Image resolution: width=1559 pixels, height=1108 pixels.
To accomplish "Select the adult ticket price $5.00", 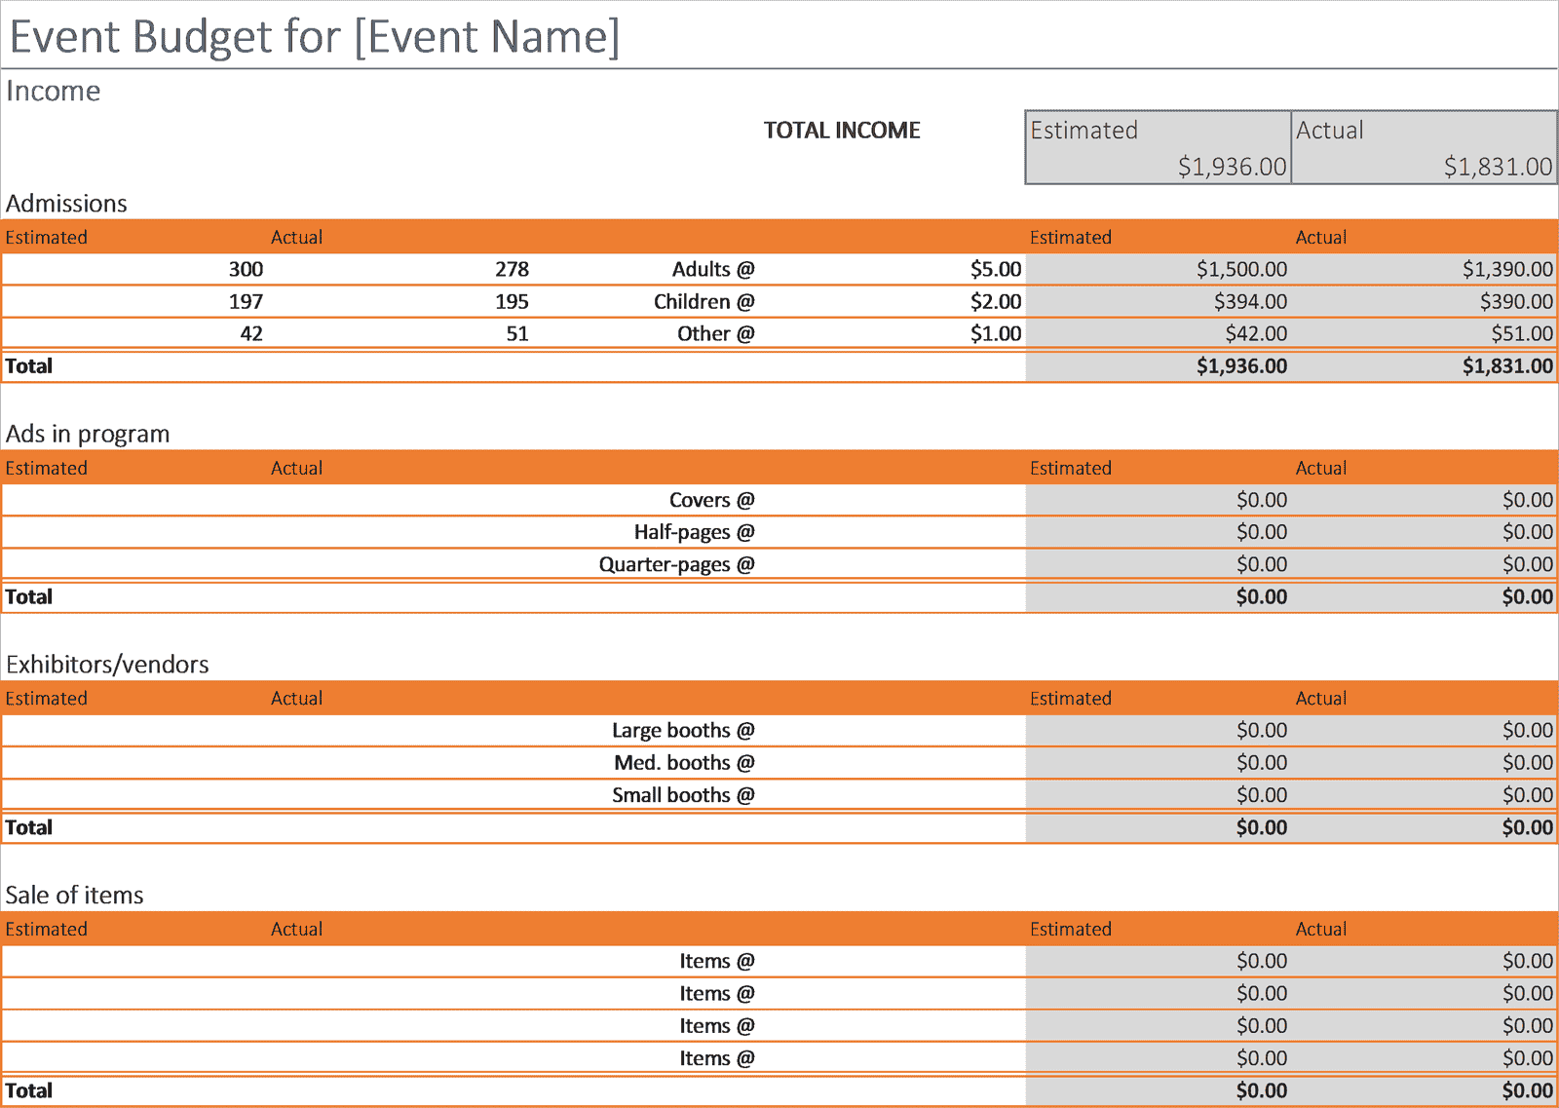I will tap(996, 270).
